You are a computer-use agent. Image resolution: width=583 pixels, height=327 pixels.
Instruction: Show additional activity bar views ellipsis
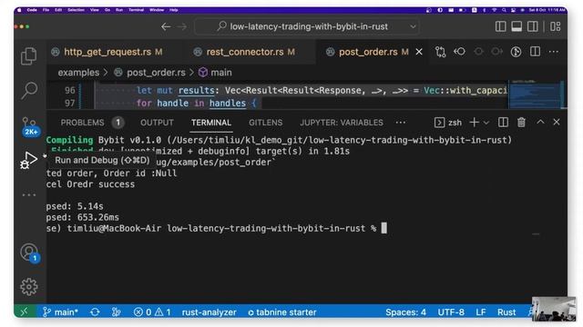(28, 194)
